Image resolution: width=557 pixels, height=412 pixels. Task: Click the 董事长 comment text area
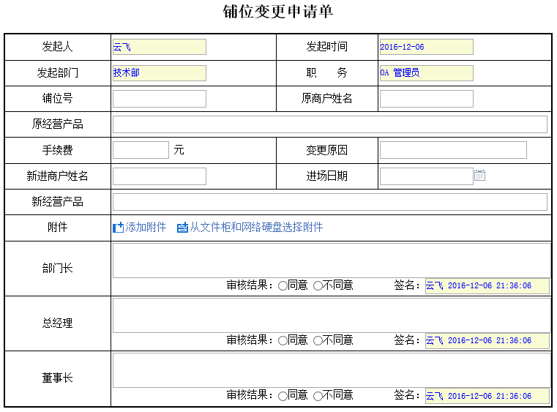pos(332,370)
